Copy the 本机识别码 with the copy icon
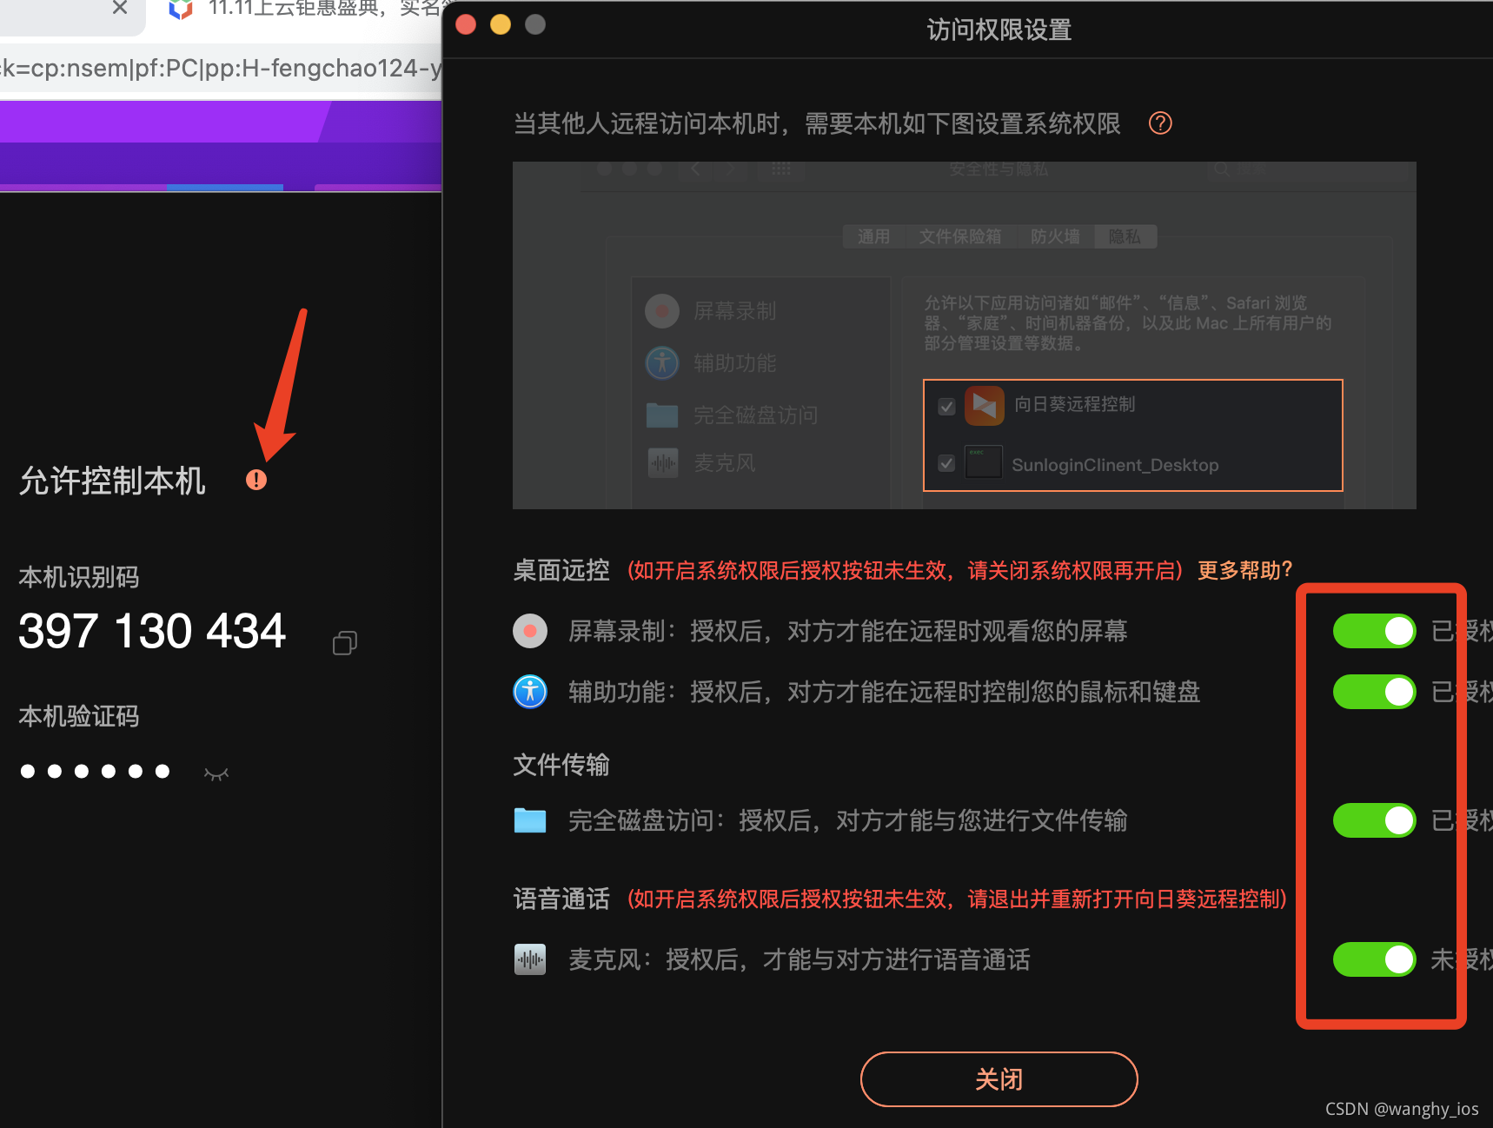Screen dimensions: 1493x1128 coord(345,643)
